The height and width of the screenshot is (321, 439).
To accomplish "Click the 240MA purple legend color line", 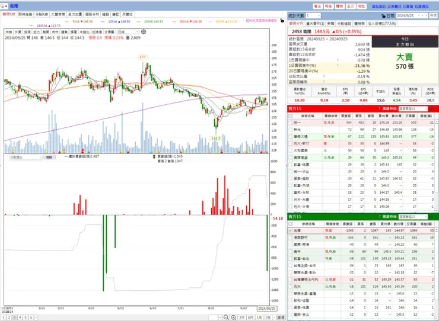I will 31,25.
